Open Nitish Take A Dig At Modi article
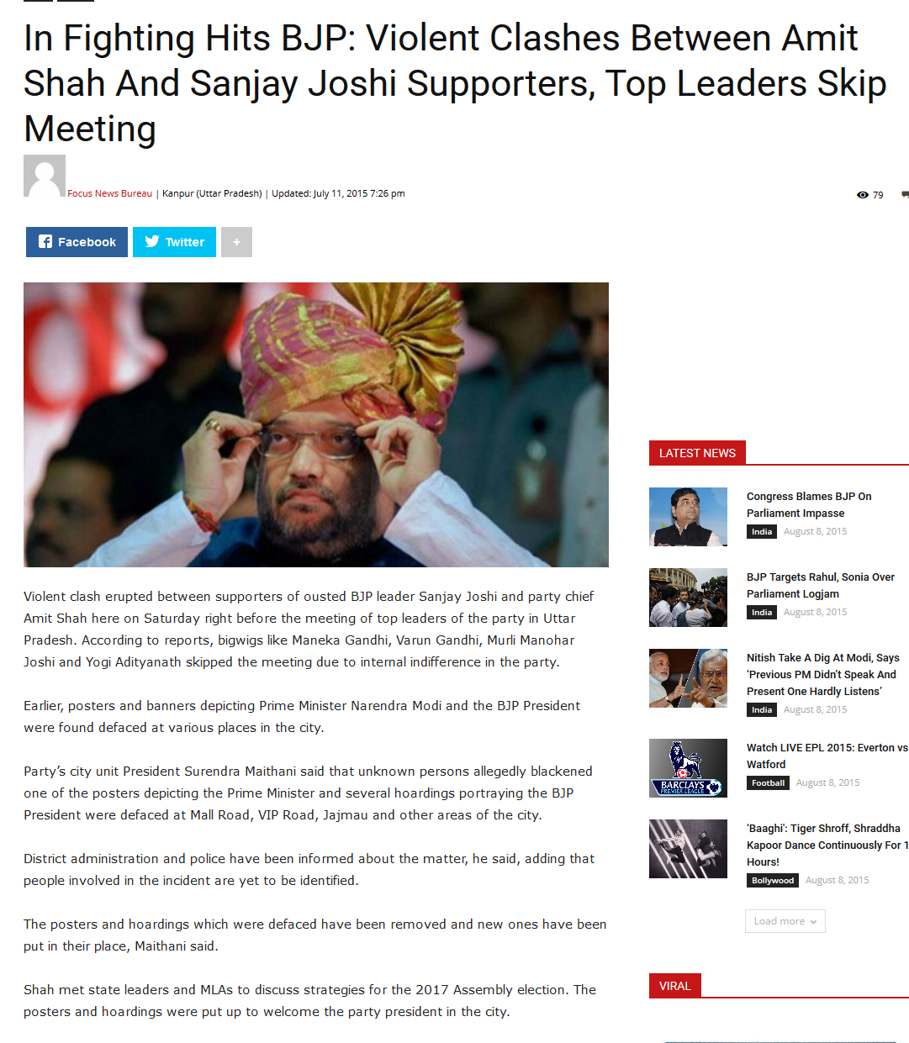Viewport: 909px width, 1043px height. click(x=823, y=674)
